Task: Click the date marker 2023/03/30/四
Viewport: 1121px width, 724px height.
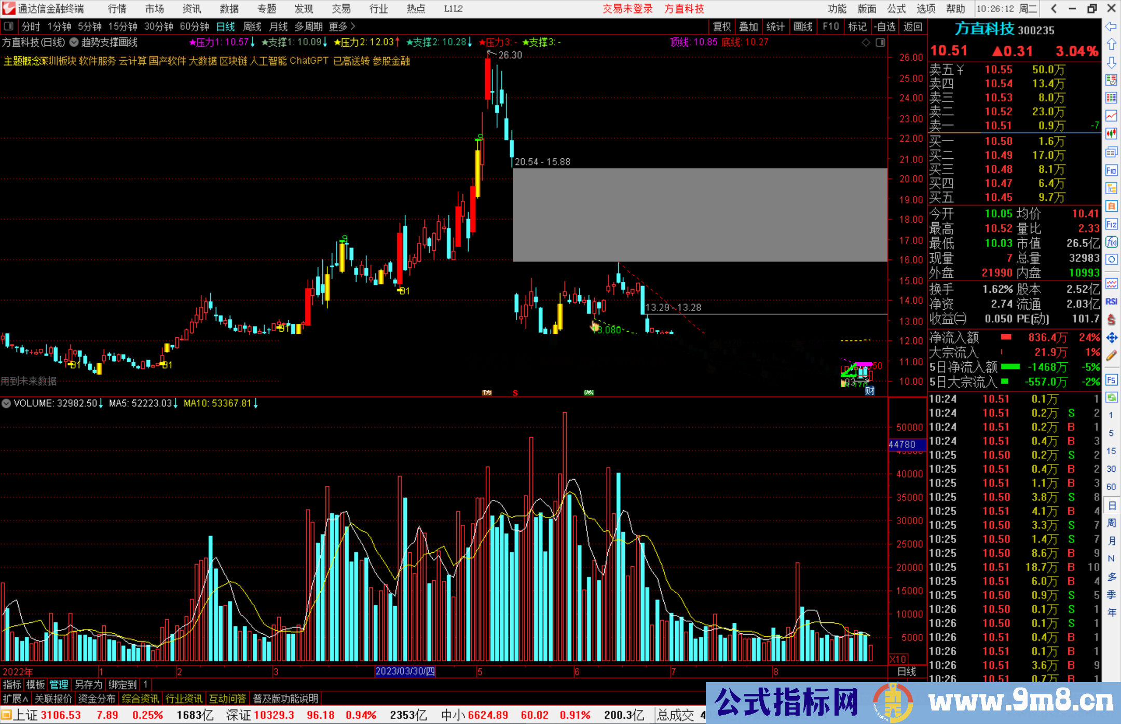Action: [405, 672]
